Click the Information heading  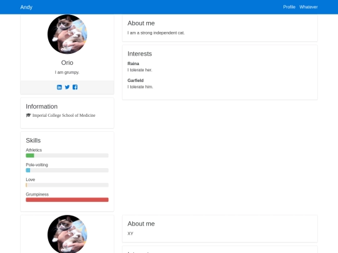coord(41,106)
